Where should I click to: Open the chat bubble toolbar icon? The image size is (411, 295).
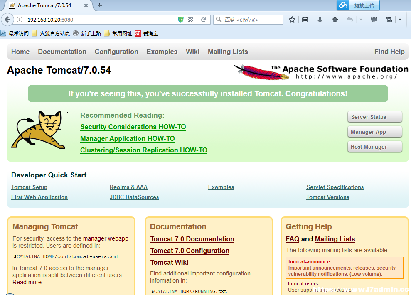374,20
